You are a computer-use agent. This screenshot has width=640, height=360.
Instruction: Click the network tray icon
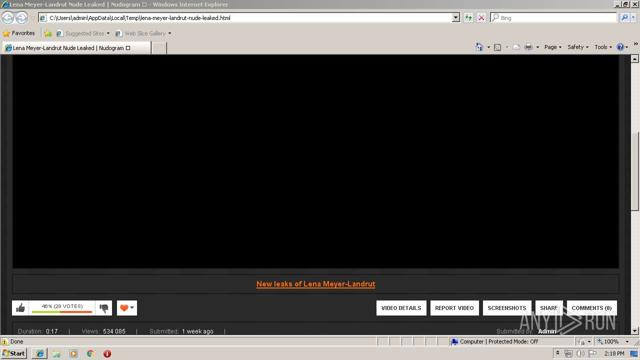coord(568,353)
